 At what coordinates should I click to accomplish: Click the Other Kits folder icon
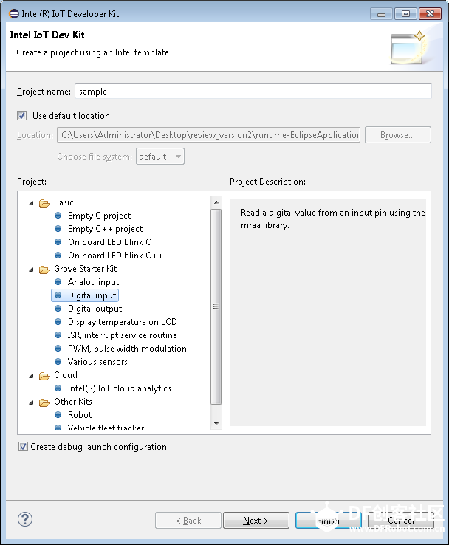point(44,402)
